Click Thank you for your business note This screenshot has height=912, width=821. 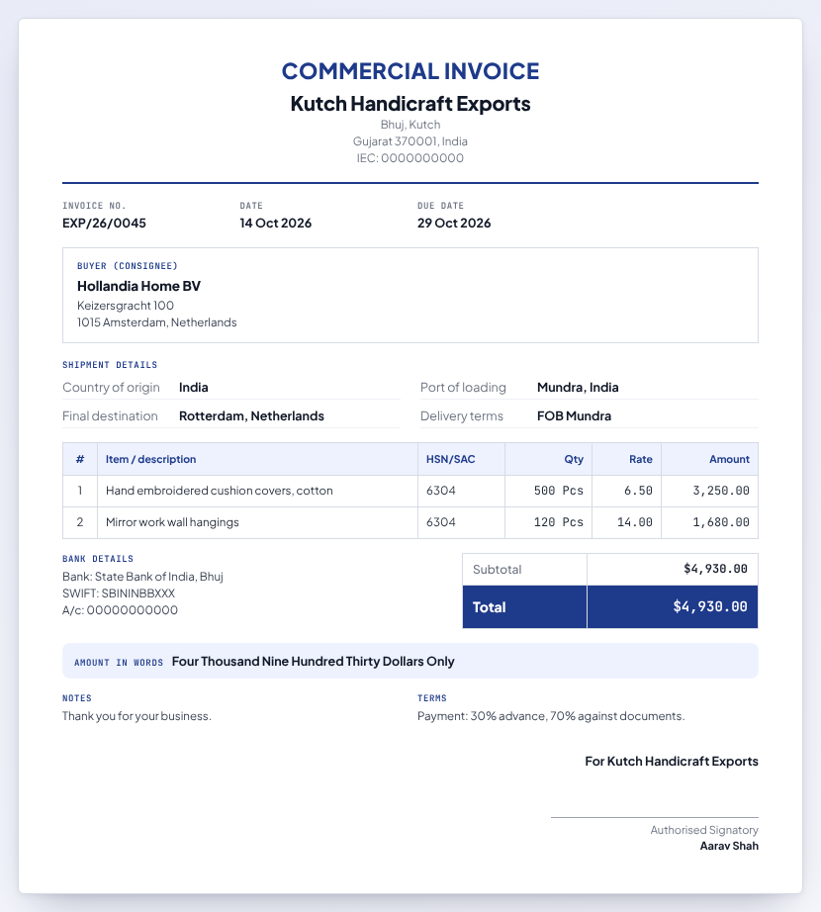137,716
